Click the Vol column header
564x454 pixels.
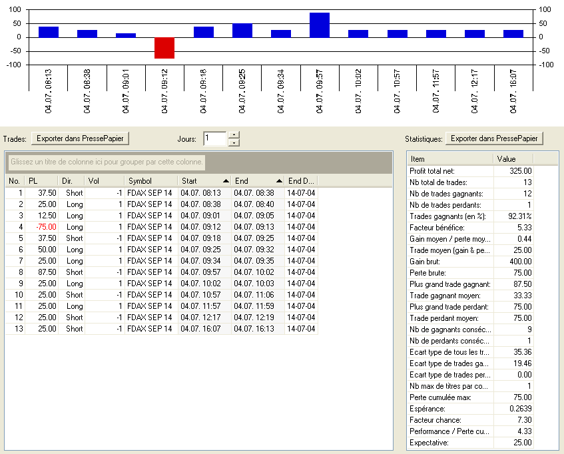pos(105,181)
